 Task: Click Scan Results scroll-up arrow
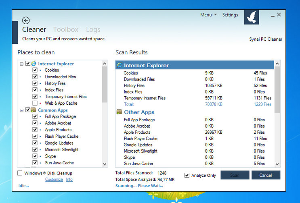click(x=277, y=64)
